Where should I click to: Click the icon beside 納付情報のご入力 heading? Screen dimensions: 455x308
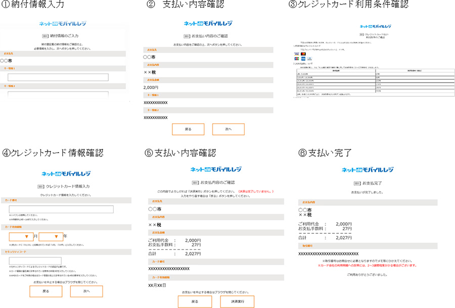tap(44, 35)
